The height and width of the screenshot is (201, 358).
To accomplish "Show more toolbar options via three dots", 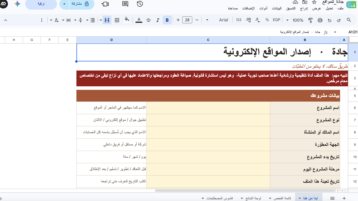I will click(42, 20).
